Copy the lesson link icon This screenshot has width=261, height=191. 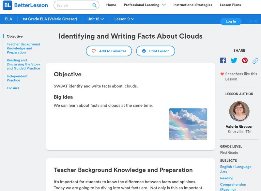click(x=255, y=61)
